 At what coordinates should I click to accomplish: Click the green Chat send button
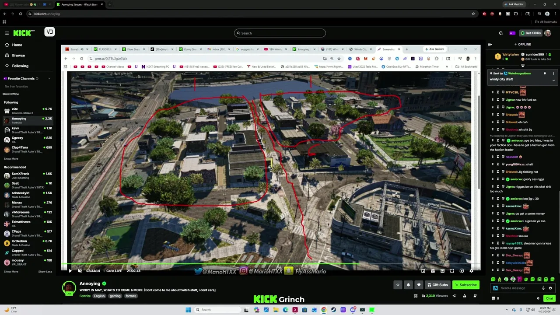click(549, 298)
